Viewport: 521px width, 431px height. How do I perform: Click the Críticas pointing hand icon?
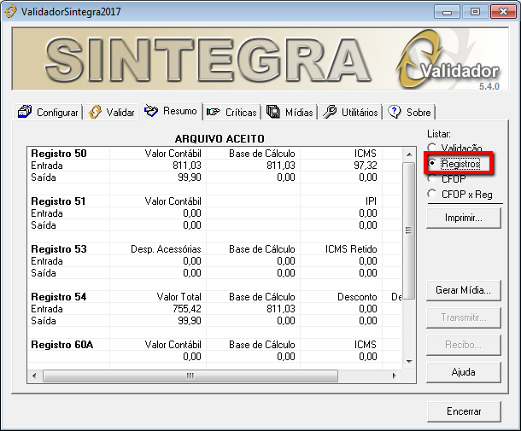pos(214,112)
